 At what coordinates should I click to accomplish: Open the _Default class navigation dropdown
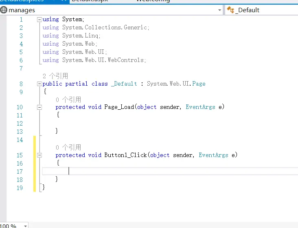click(x=261, y=10)
